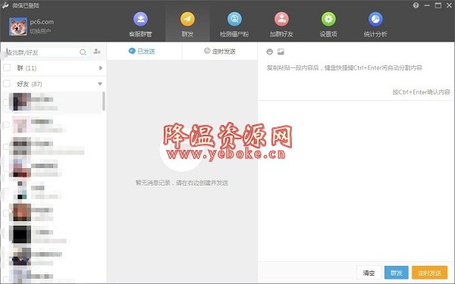The image size is (455, 284).
Task: Maximize the window
Action: tap(438, 5)
